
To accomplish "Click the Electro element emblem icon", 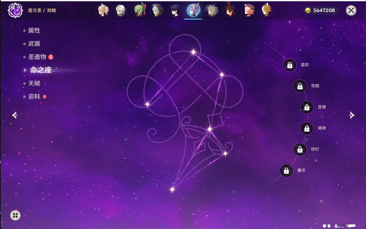I will (15, 10).
